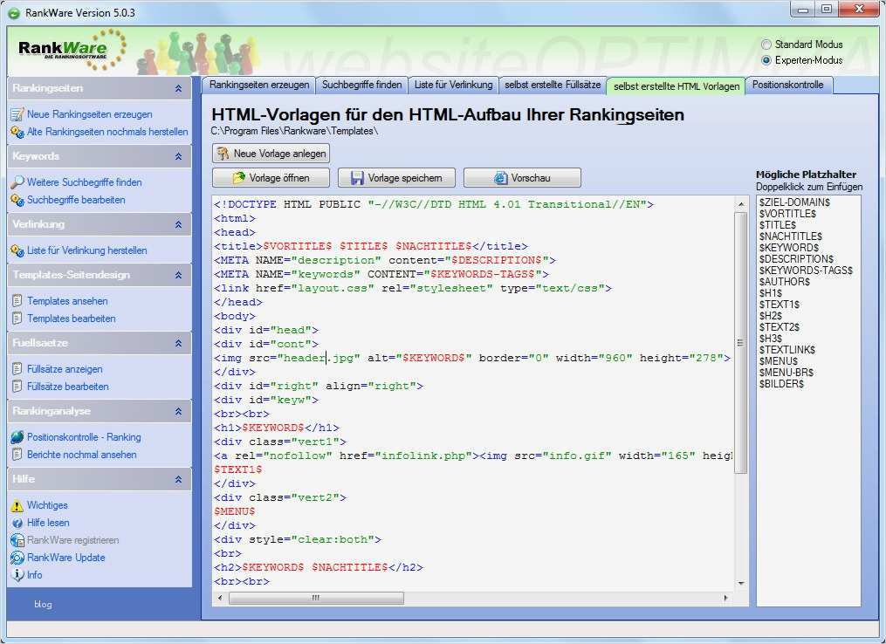Screen dimensions: 886x644
Task: Open the RankWare Update link
Action: click(66, 558)
